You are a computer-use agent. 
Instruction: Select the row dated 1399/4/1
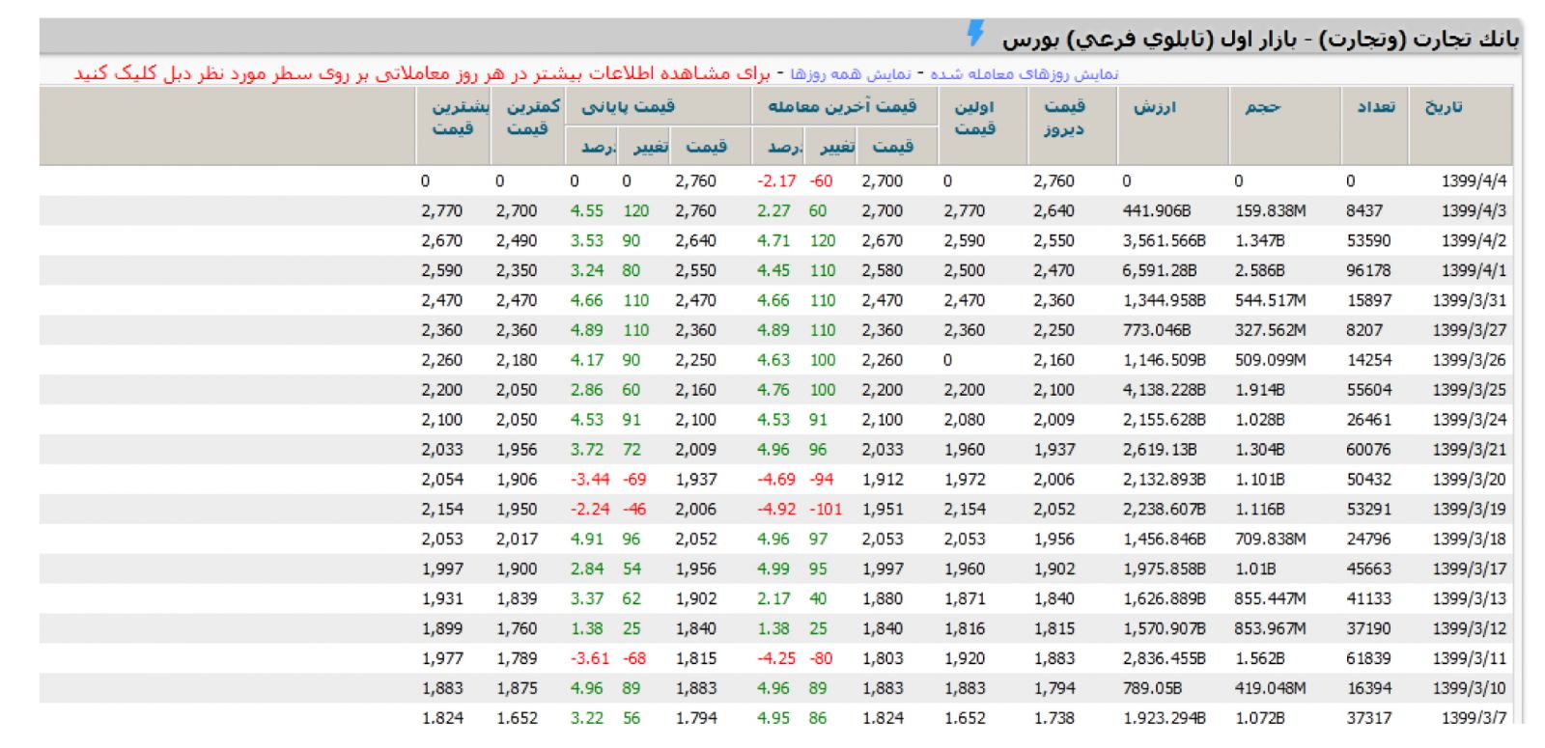click(x=775, y=270)
